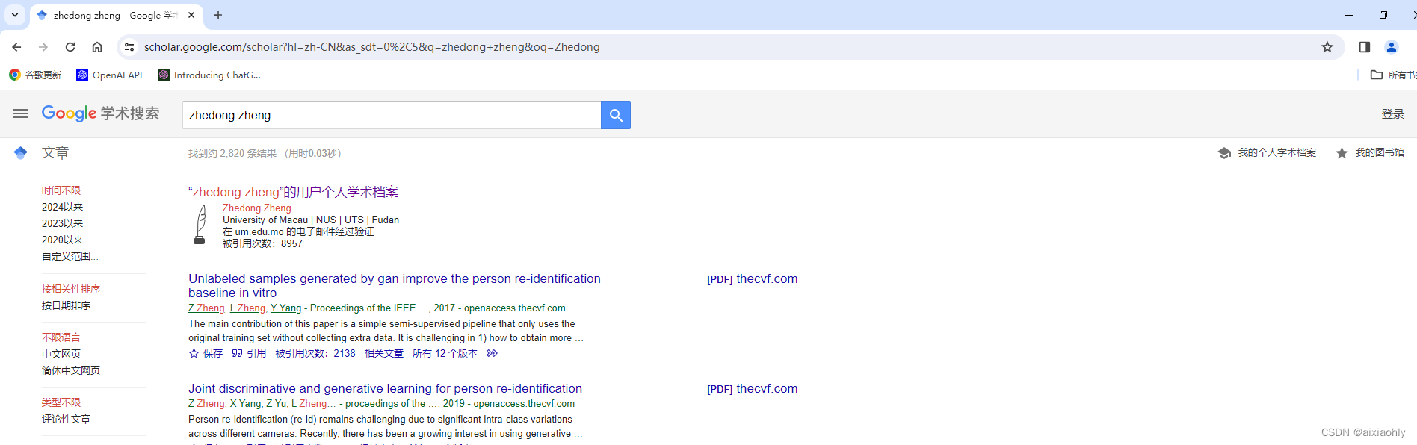1417x445 pixels.
Task: Open author Z Zheng on second result
Action: (206, 403)
